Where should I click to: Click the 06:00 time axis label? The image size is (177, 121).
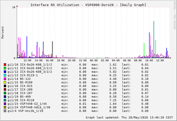tap(127, 60)
